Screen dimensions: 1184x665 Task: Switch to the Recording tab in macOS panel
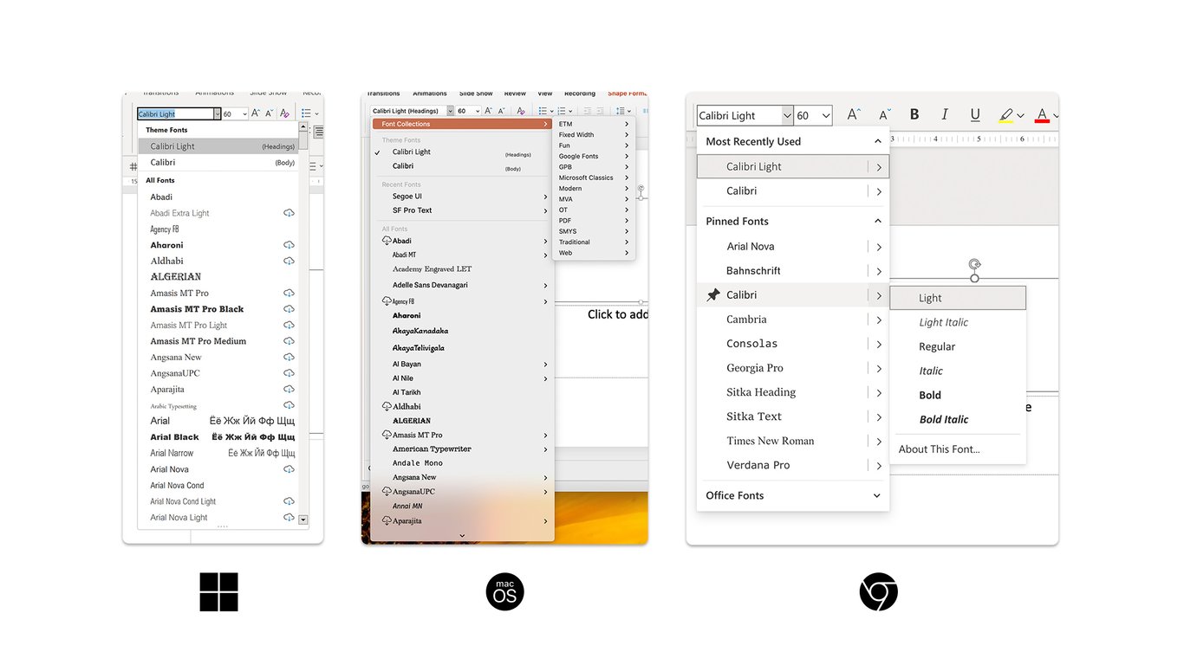[580, 94]
